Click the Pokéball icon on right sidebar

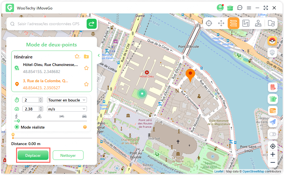coord(272,41)
